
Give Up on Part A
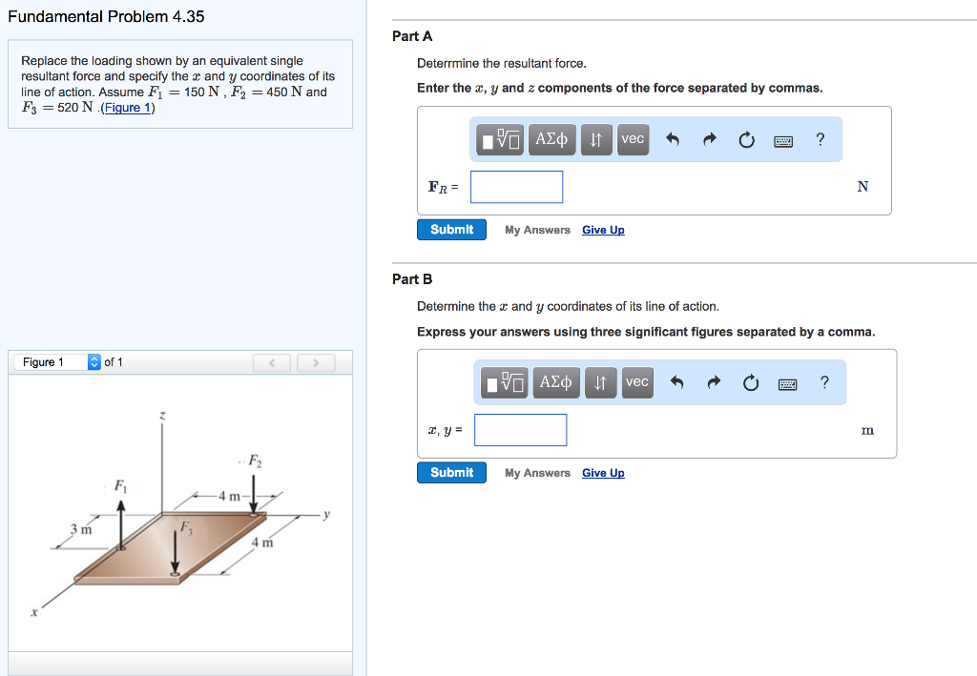[x=603, y=231]
